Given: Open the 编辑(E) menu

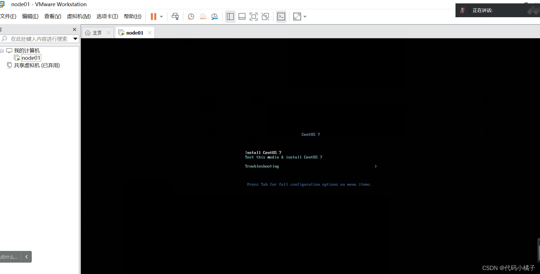Looking at the screenshot, I should (x=30, y=16).
